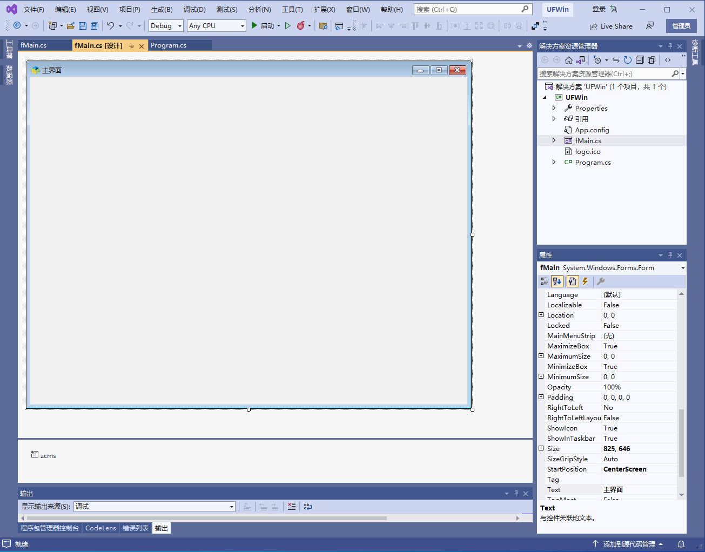This screenshot has height=552, width=705.
Task: Open the 文件(F) menu
Action: point(34,10)
